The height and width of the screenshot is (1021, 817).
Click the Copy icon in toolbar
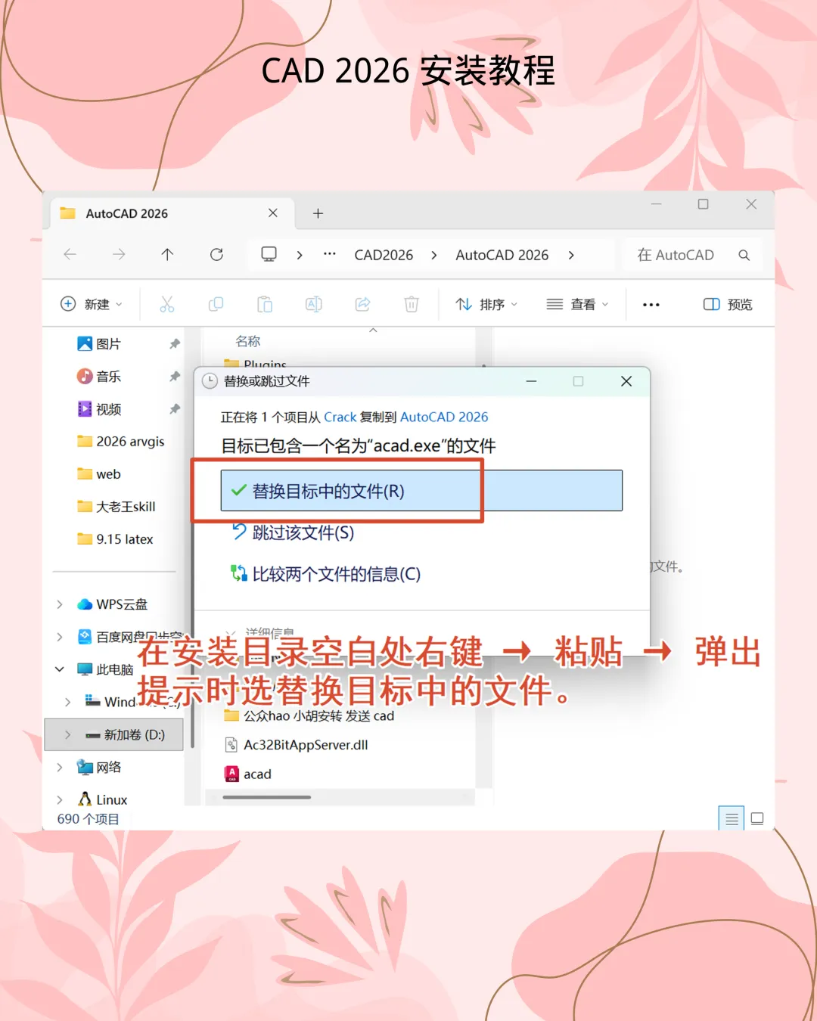coord(216,304)
